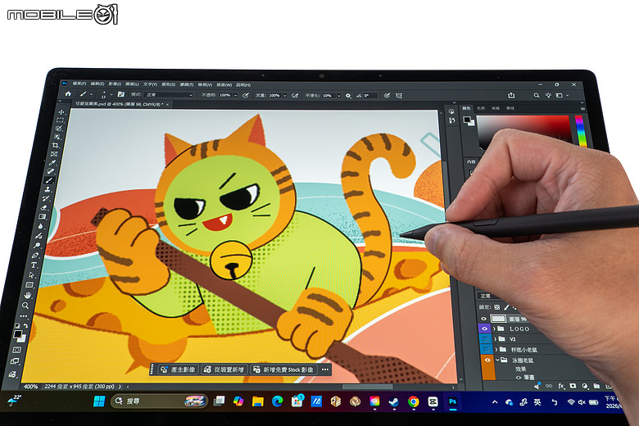Select the Zoom tool

pos(25,306)
